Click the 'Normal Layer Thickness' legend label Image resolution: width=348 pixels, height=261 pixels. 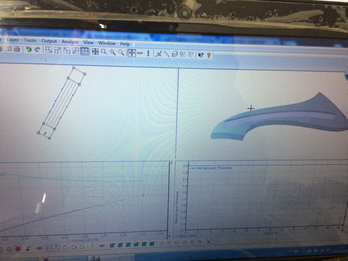214,168
